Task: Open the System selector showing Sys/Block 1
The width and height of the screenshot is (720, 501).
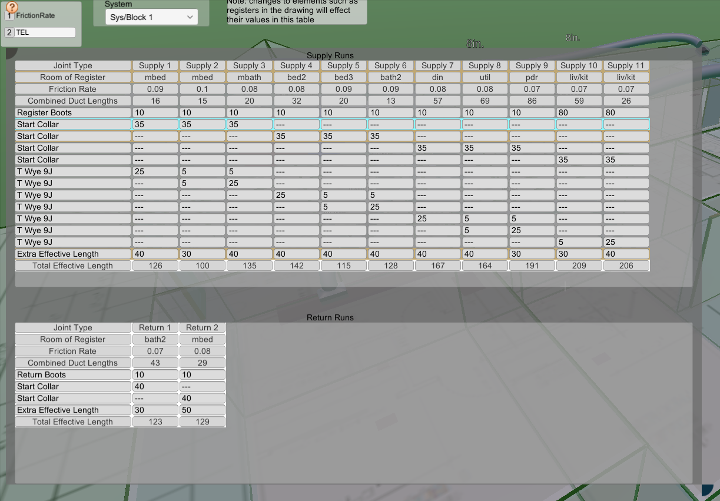Action: tap(151, 17)
